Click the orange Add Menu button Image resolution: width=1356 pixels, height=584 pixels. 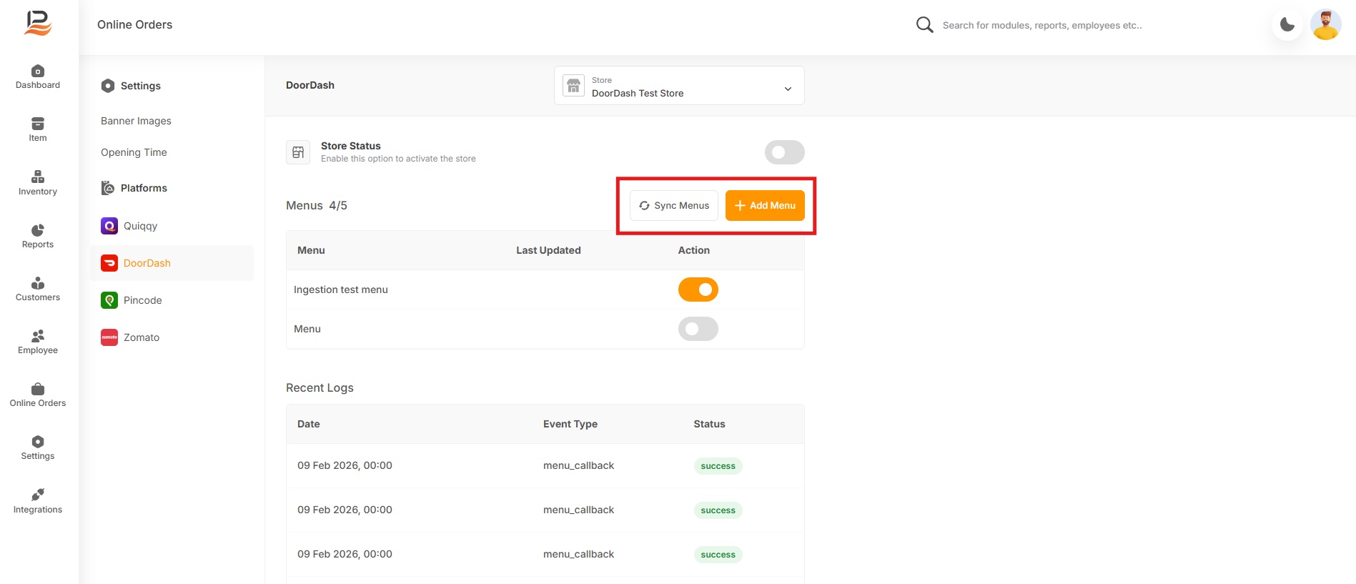764,206
